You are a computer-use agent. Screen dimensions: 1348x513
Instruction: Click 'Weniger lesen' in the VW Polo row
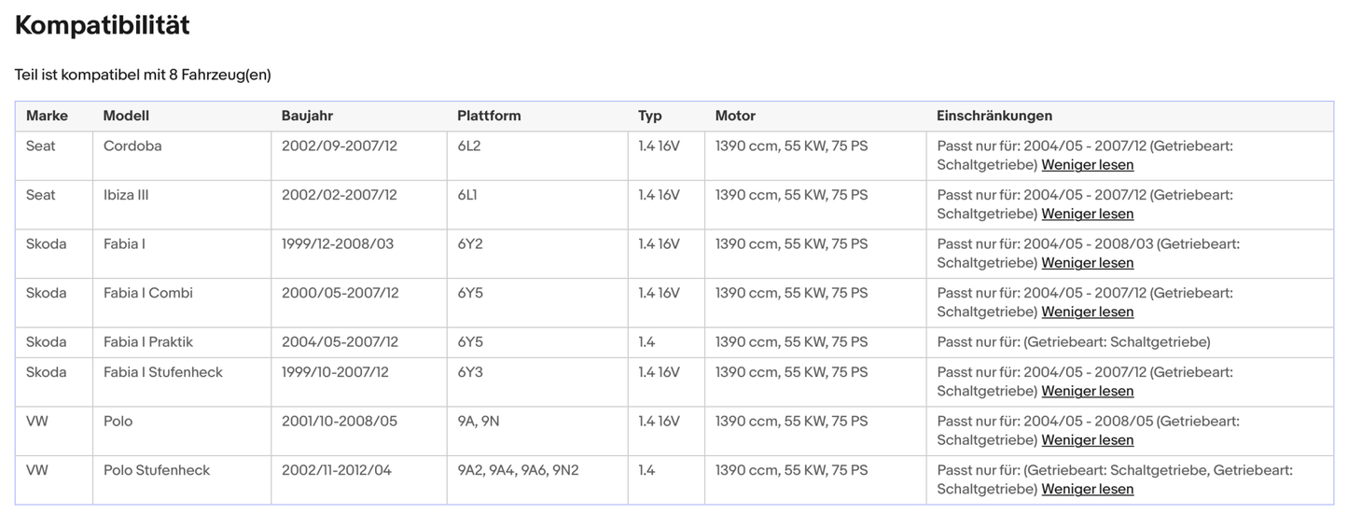[1087, 440]
